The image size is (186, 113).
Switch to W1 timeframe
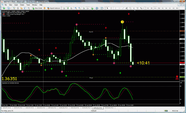174,8
